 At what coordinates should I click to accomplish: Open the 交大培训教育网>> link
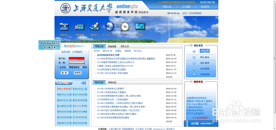[201, 118]
